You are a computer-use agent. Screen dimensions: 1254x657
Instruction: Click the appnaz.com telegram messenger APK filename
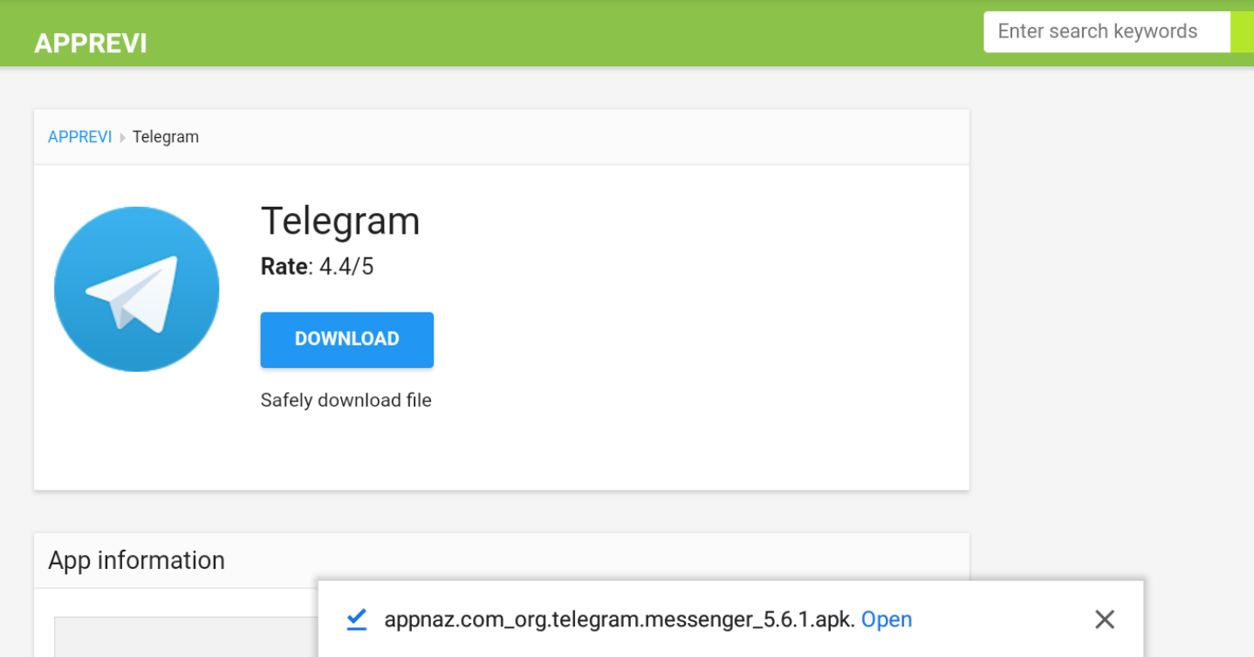pos(620,619)
